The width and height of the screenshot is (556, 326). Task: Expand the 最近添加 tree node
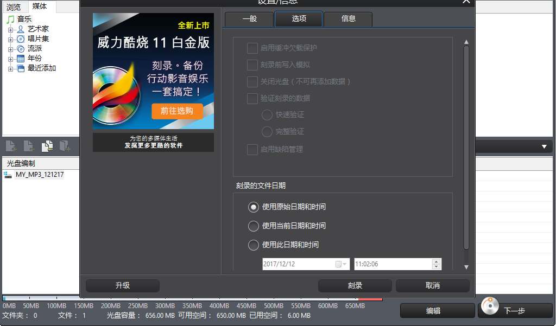click(x=11, y=69)
